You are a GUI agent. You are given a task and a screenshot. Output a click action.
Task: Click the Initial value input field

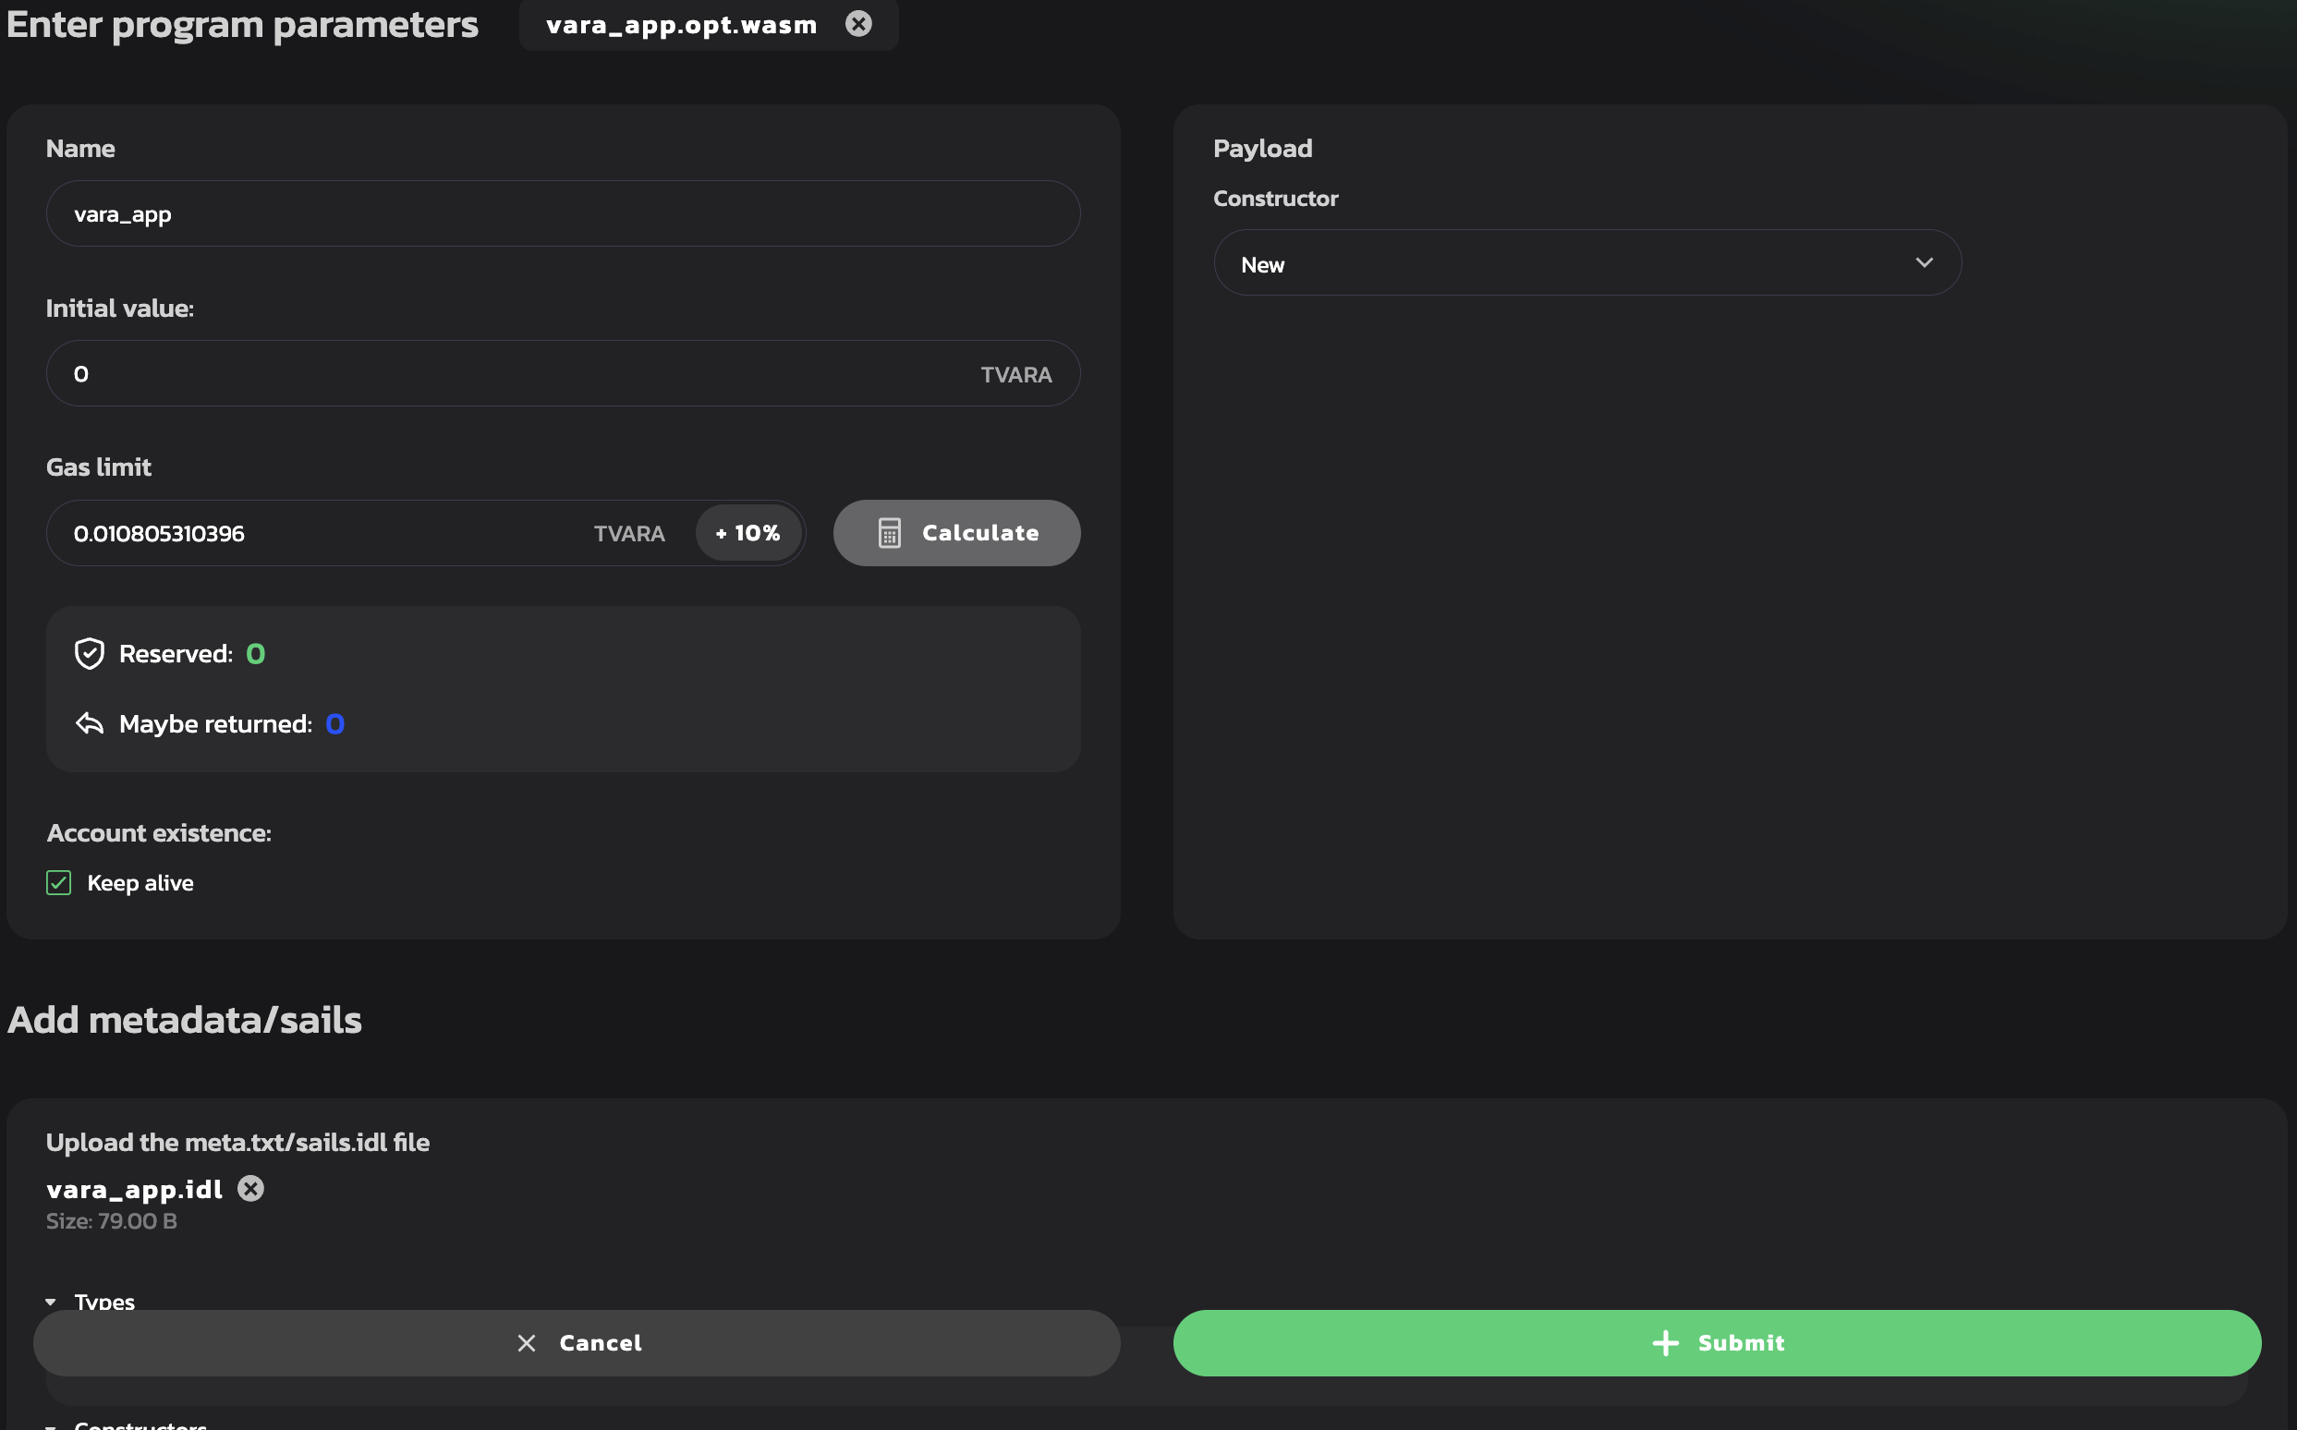[562, 372]
